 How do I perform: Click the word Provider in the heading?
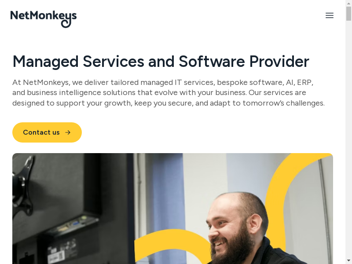279,61
